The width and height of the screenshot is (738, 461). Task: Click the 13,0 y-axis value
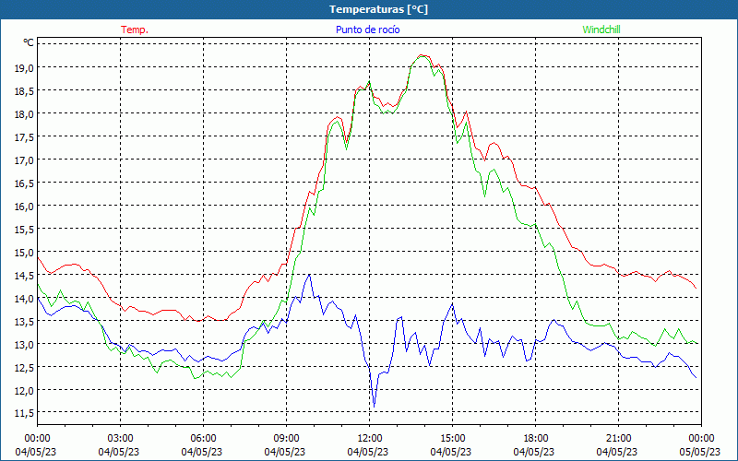[25, 344]
